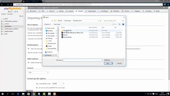Click Open dialog help question icon
This screenshot has width=170, height=96.
(x=123, y=24)
